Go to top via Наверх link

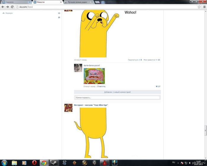pos(8,13)
